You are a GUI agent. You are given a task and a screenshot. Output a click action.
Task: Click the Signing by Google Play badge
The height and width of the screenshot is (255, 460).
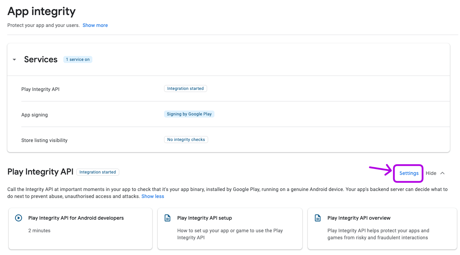point(189,114)
